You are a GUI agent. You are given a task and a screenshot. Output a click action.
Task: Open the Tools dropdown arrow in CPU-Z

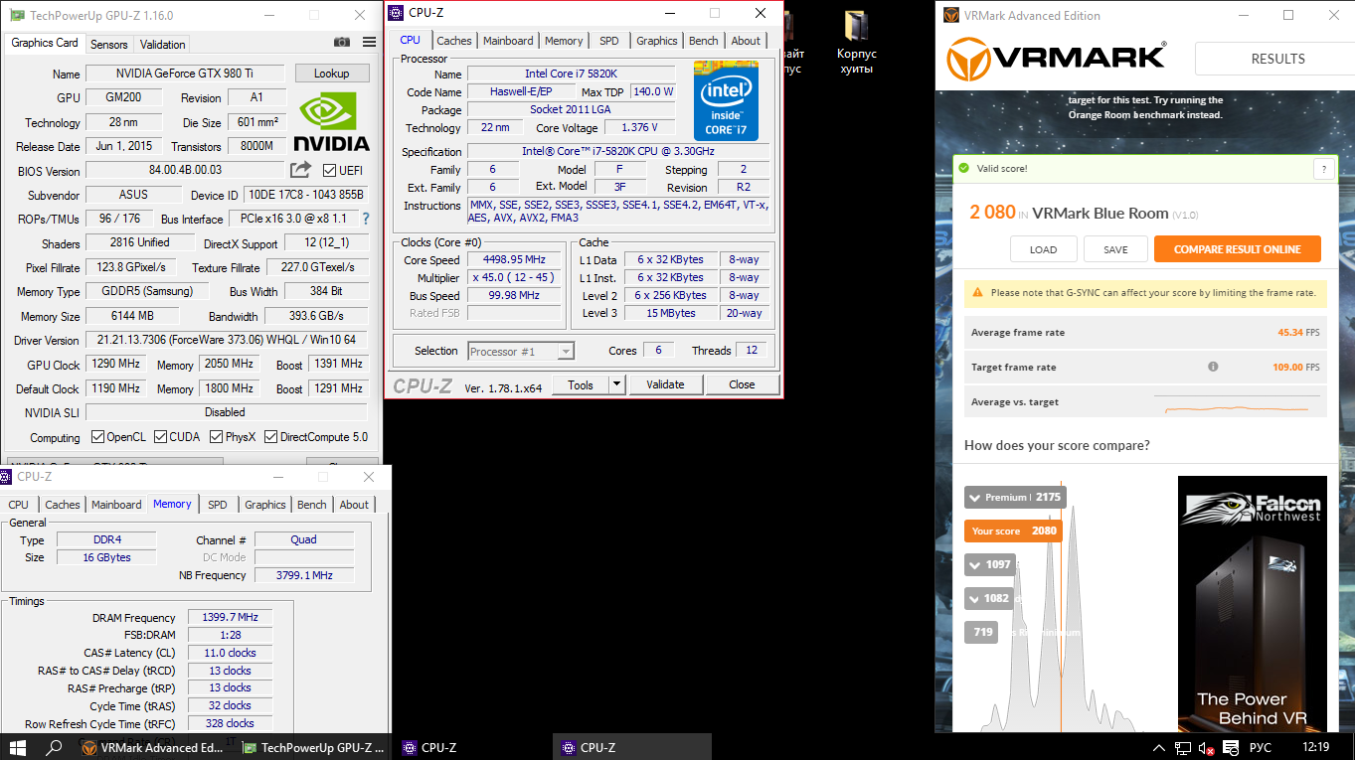coord(615,384)
